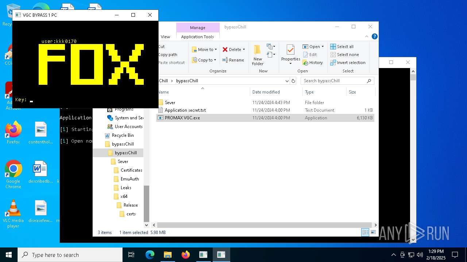Click Select none in the ribbon
The width and height of the screenshot is (467, 262).
click(x=344, y=55)
